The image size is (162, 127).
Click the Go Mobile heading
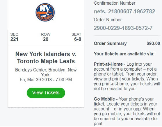(104, 99)
